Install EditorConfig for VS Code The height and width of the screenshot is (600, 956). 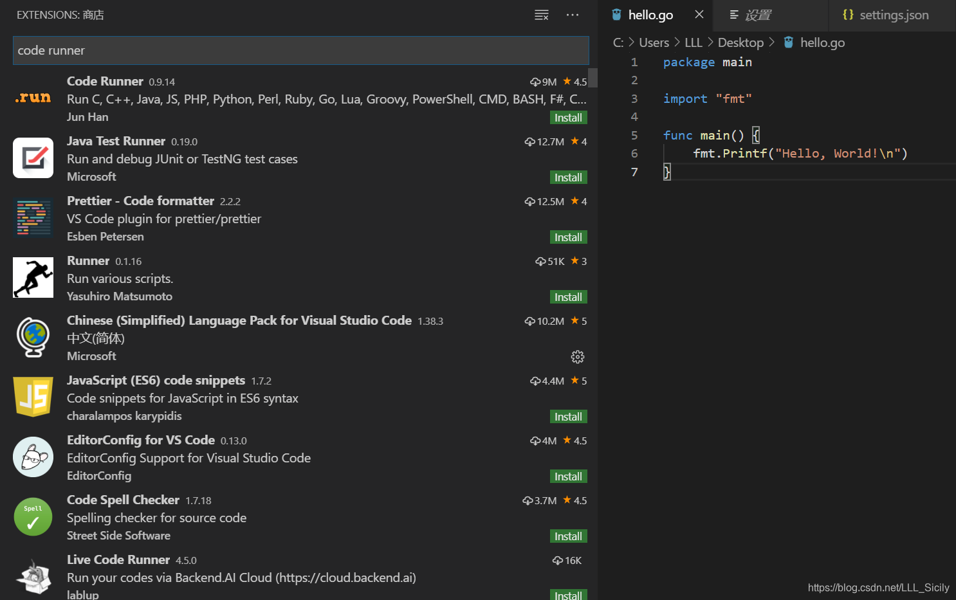[568, 477]
